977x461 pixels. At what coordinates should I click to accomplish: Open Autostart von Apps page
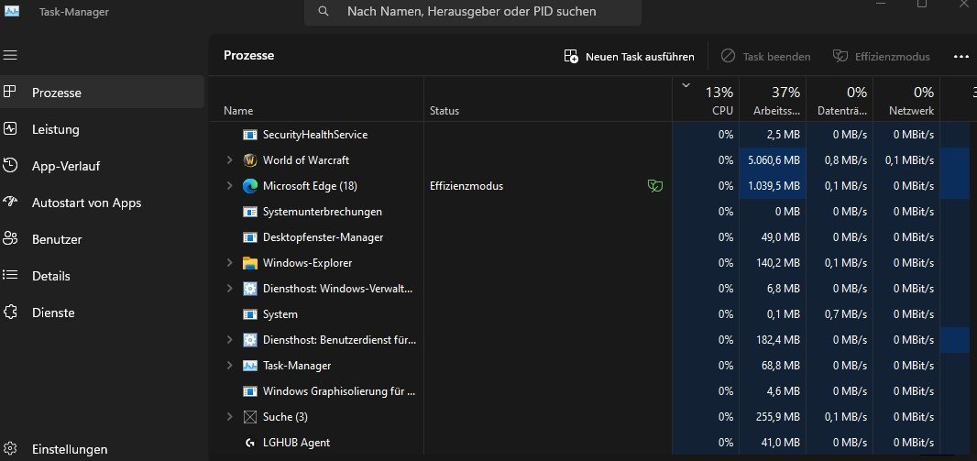coord(102,203)
